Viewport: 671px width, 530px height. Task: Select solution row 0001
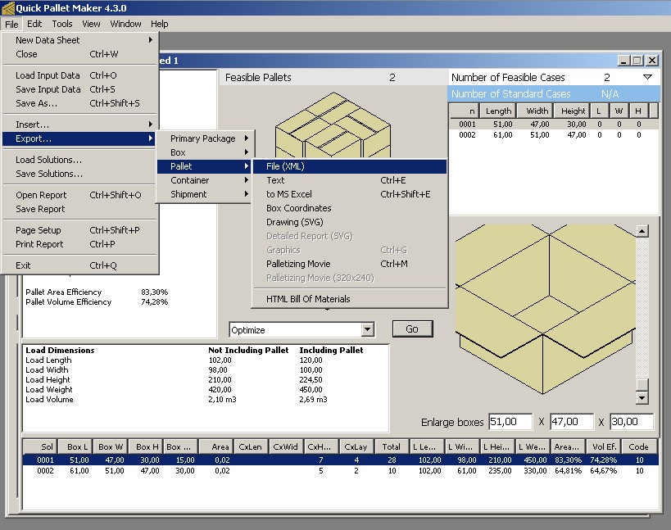[x=340, y=460]
